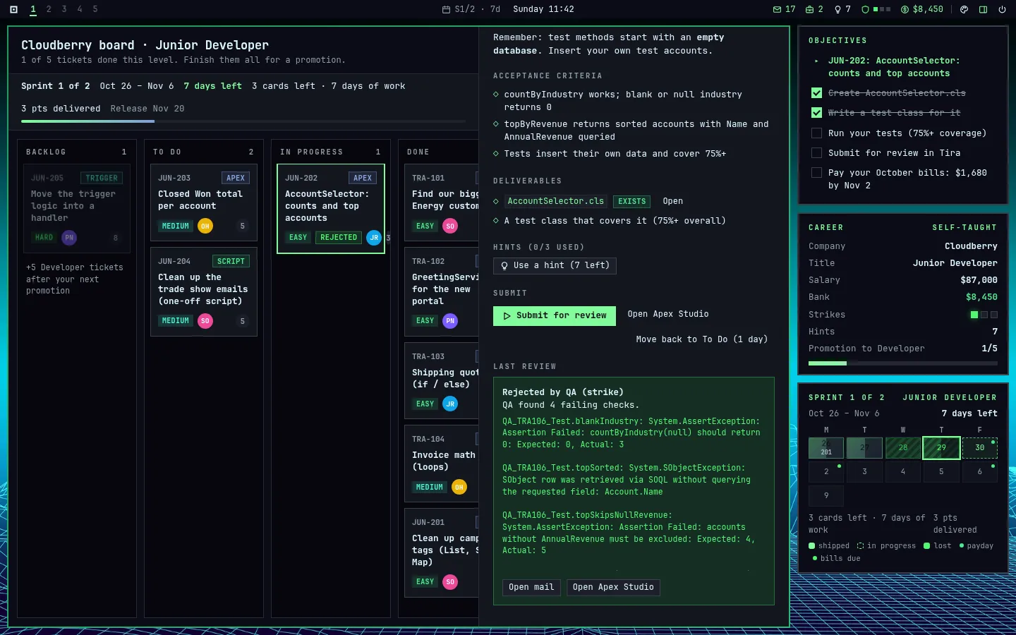Click Move back to To Do link
1016x635 pixels.
(701, 339)
